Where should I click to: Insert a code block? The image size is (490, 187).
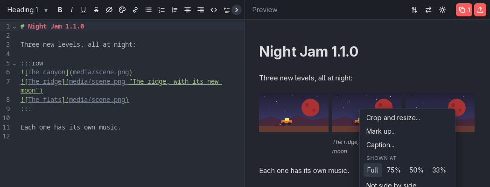tap(214, 10)
